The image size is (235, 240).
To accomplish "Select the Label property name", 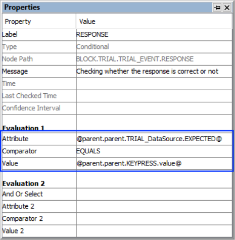I will click(10, 34).
